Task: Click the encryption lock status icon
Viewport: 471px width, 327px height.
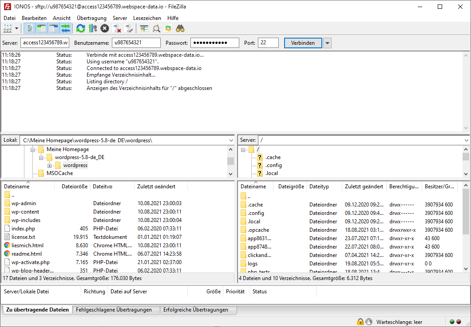Action: point(360,322)
